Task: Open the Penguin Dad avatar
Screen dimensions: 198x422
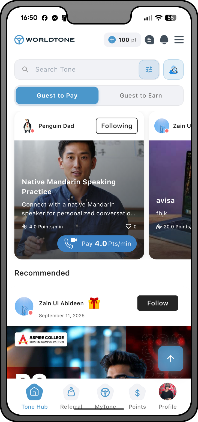Action: pos(28,126)
